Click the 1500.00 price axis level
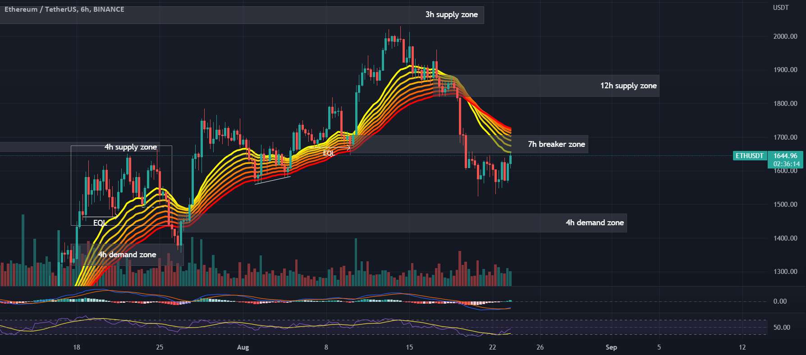 [x=785, y=205]
